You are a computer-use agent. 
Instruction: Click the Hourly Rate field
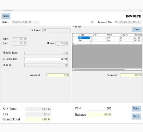[x=46, y=53]
